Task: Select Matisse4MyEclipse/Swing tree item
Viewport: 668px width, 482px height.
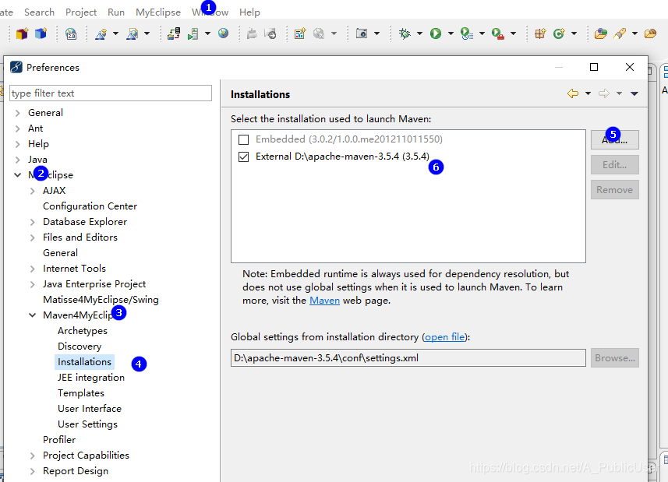Action: pyautogui.click(x=101, y=300)
